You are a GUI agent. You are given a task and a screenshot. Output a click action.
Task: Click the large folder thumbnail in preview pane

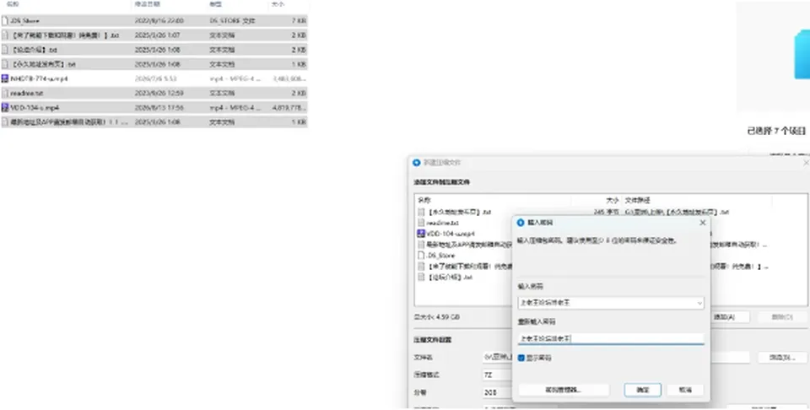[x=802, y=57]
